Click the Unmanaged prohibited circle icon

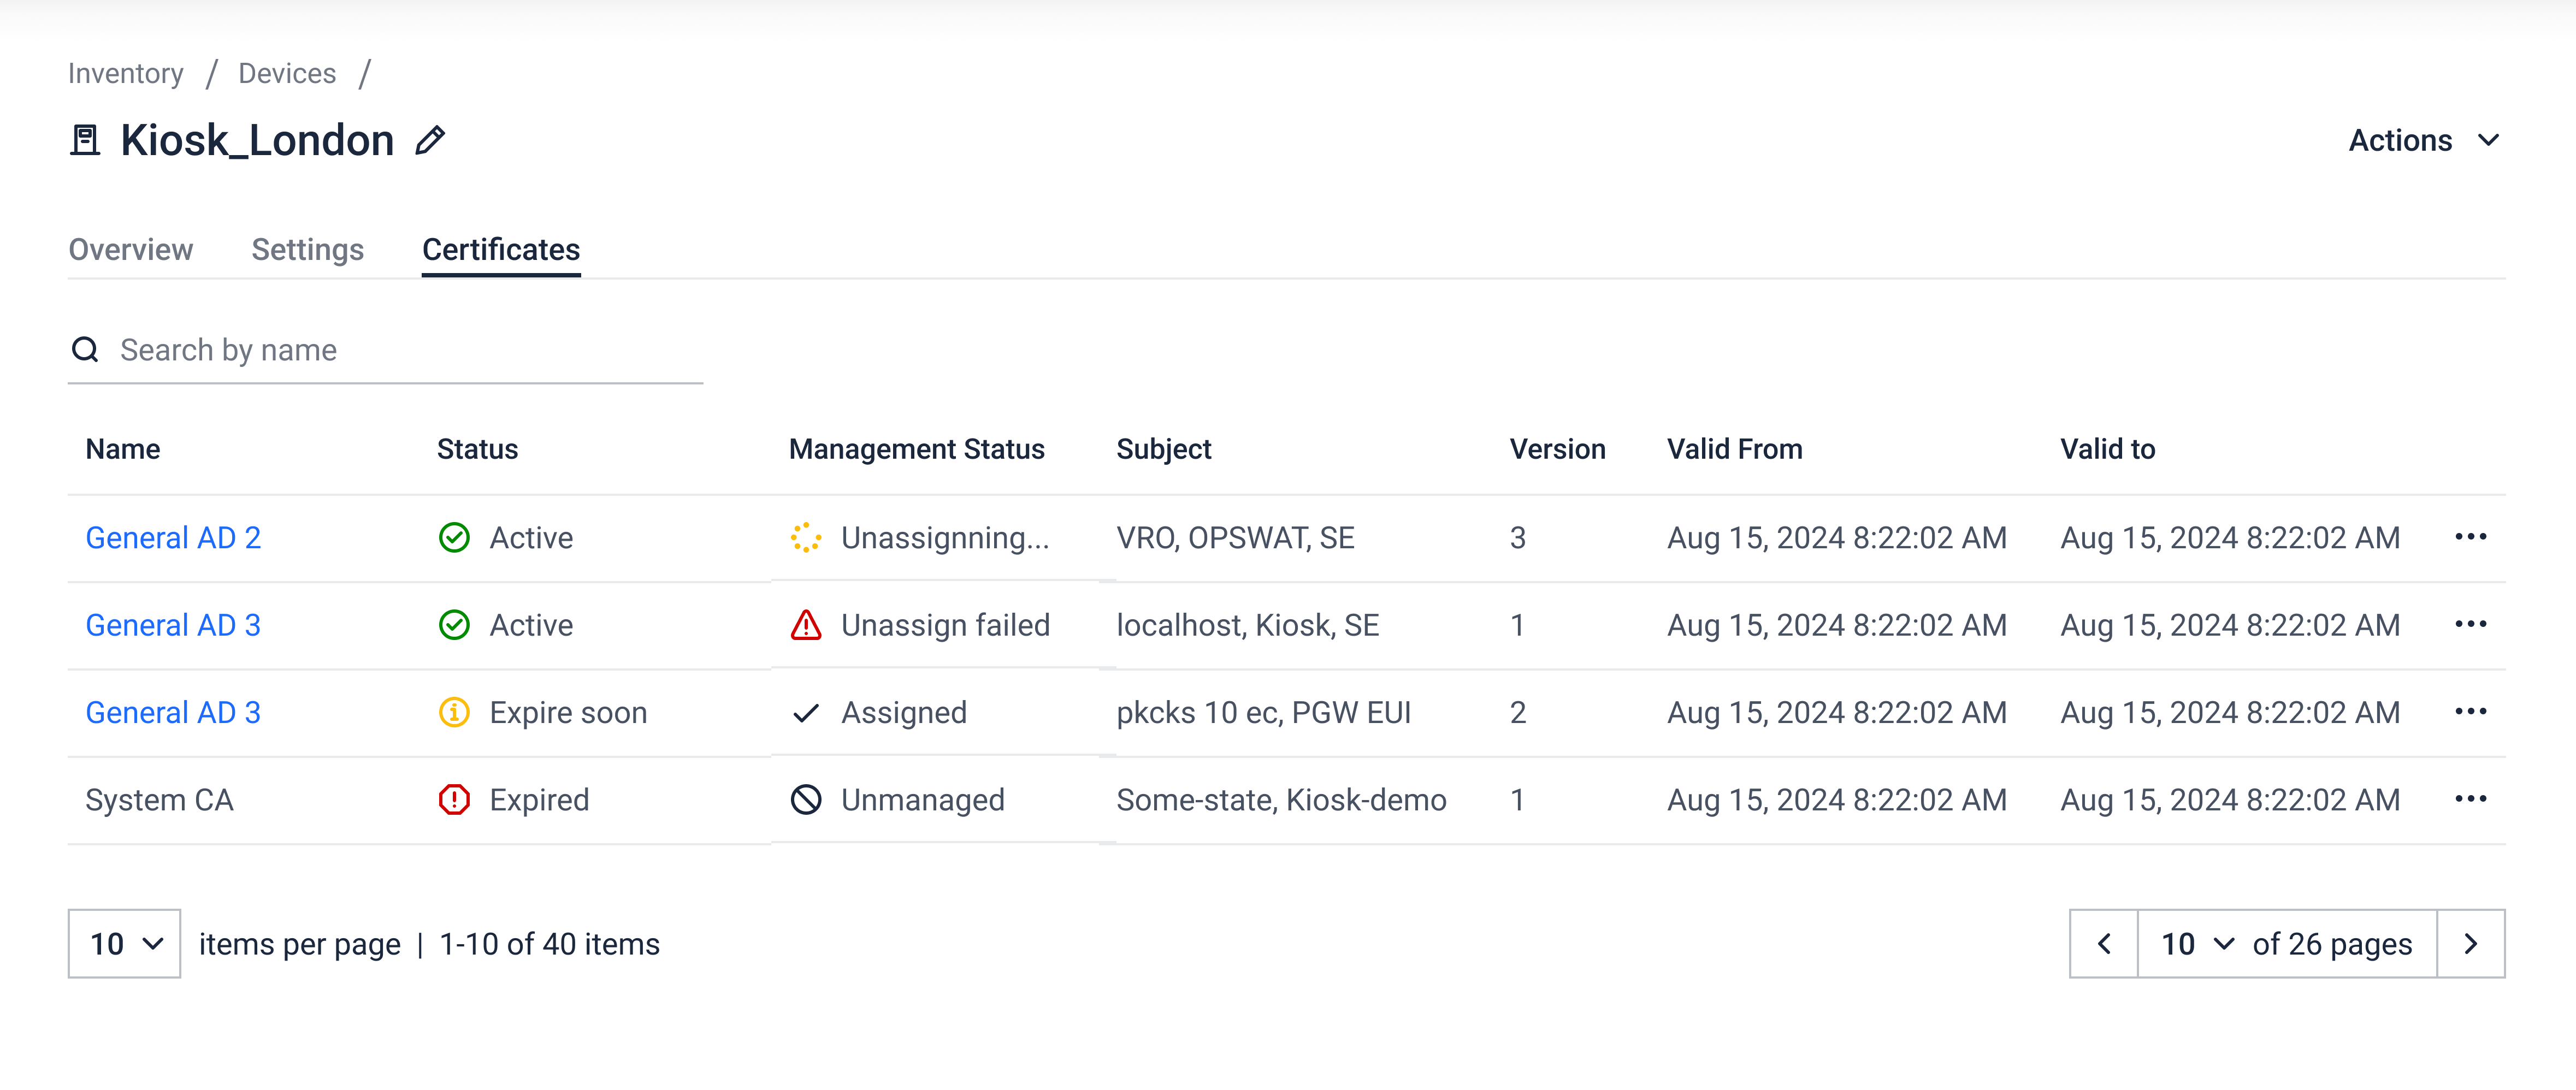tap(806, 800)
